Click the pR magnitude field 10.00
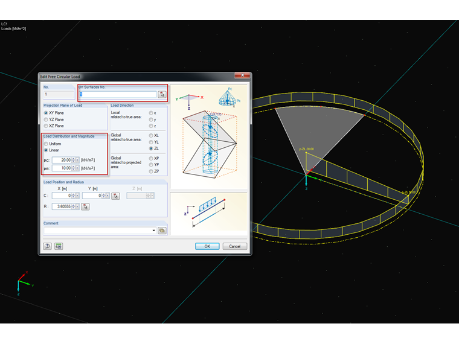The image size is (459, 344). 62,168
